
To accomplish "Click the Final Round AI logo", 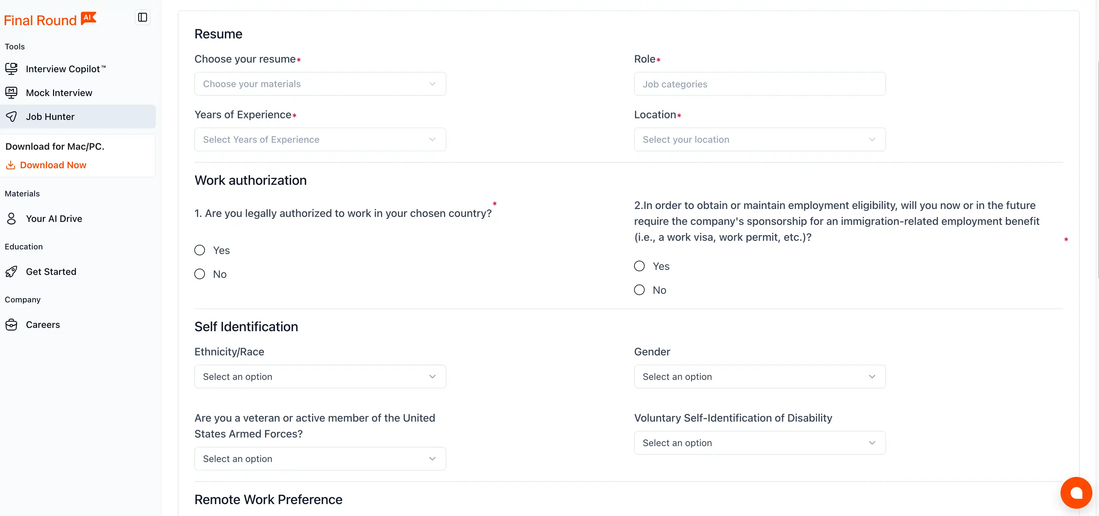I will click(50, 20).
